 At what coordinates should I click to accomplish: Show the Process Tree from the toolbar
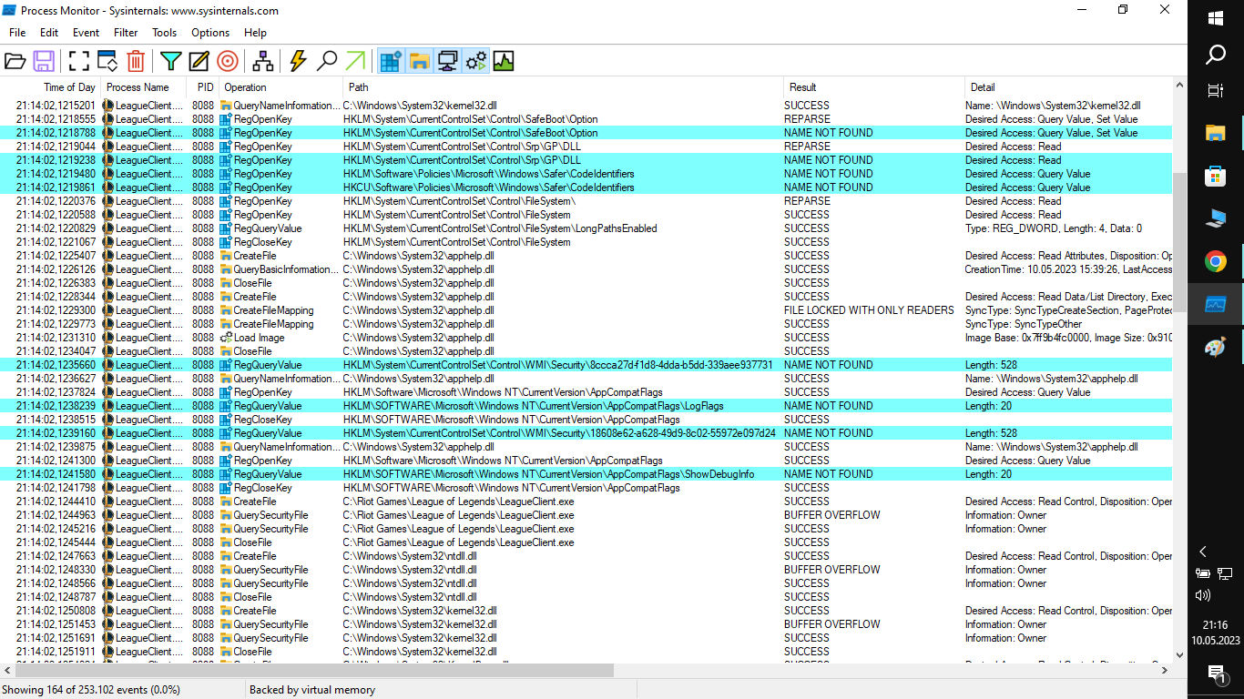pos(263,61)
